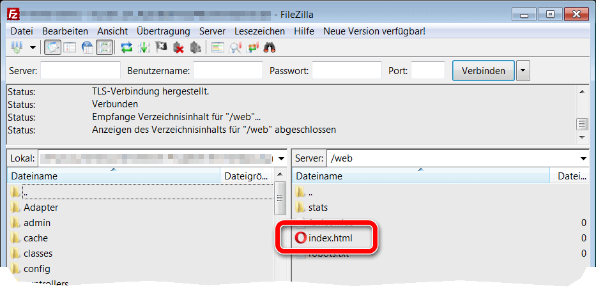Screen dimensions: 596x288
Task: Click log line reading Verbunden
Action: (x=115, y=104)
